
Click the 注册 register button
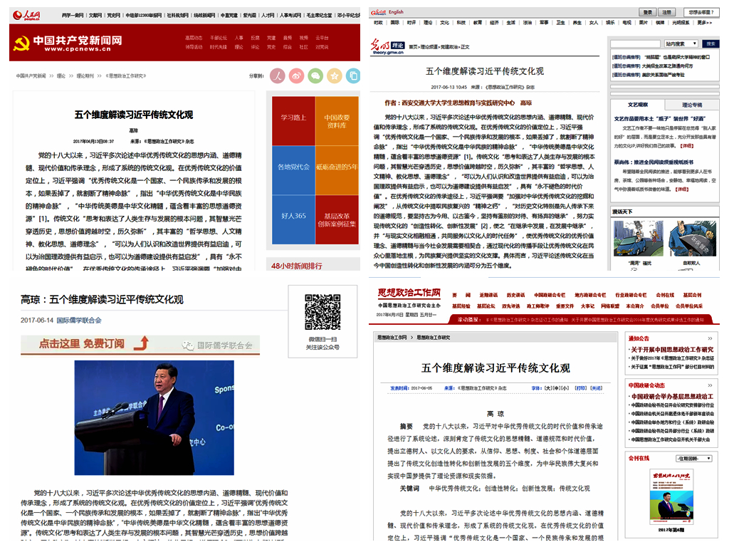pos(666,12)
